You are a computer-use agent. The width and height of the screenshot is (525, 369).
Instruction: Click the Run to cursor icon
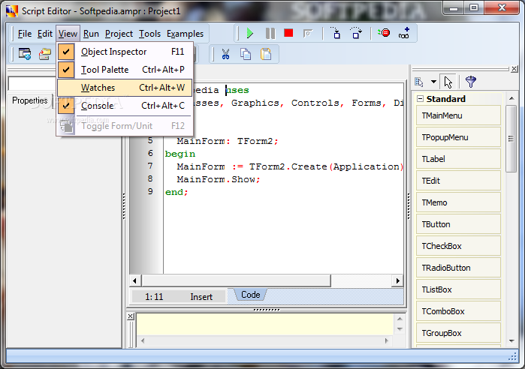tap(308, 33)
